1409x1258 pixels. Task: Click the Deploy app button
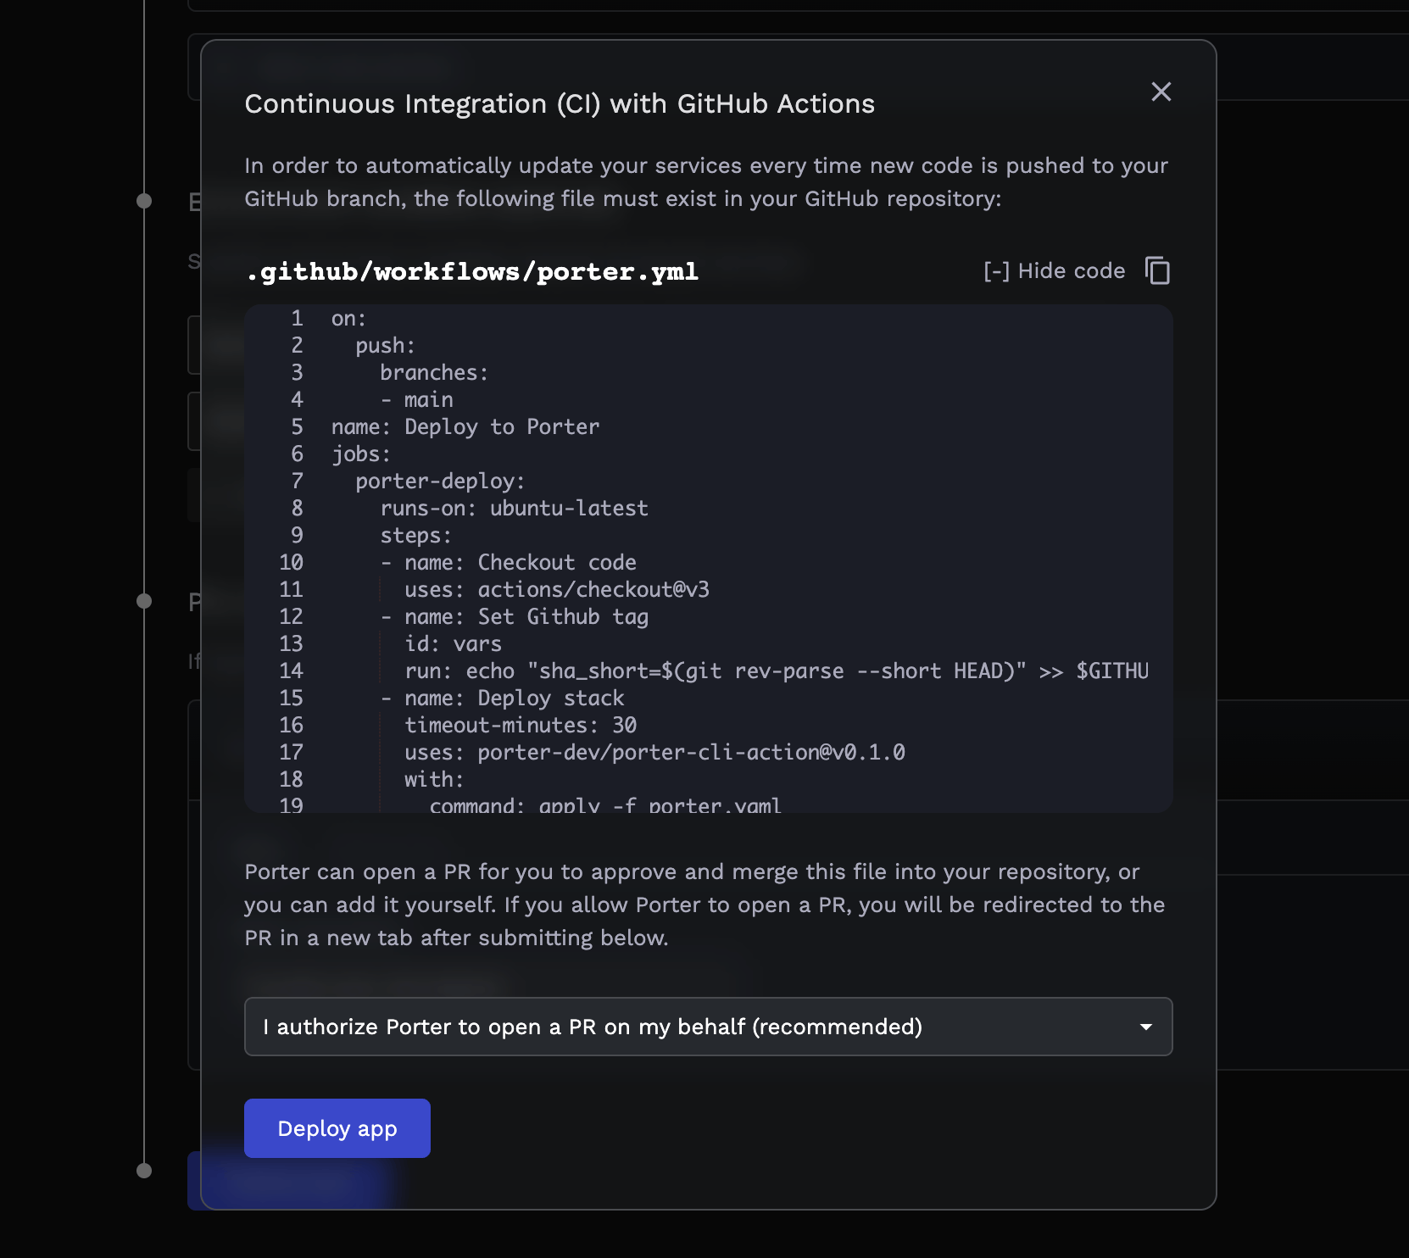coord(337,1128)
